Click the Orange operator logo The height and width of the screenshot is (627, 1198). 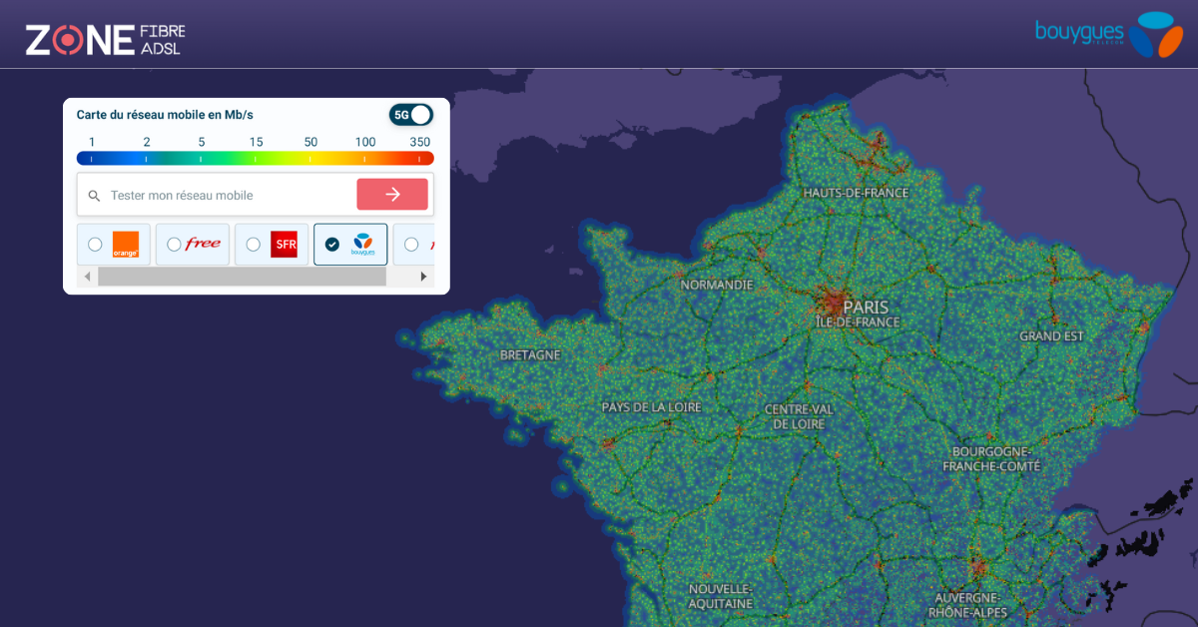click(x=125, y=244)
